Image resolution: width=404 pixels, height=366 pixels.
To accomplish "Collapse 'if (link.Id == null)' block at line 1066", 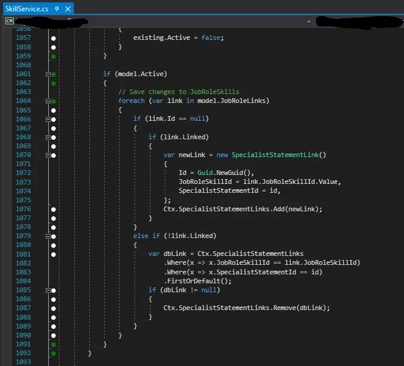I will tap(48, 120).
